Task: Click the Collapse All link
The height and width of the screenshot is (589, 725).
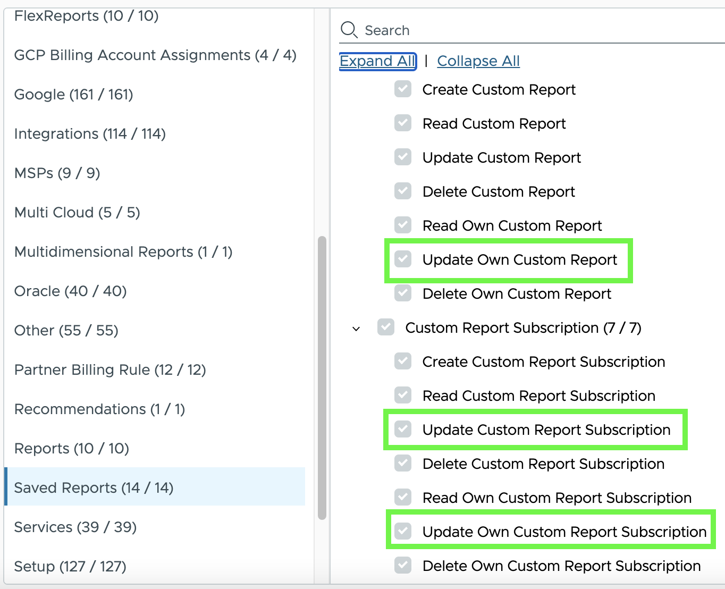Action: click(478, 61)
